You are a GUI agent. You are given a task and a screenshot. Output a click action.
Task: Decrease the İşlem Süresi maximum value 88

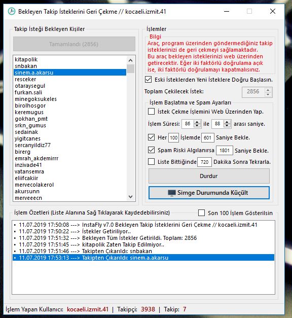tap(227, 126)
